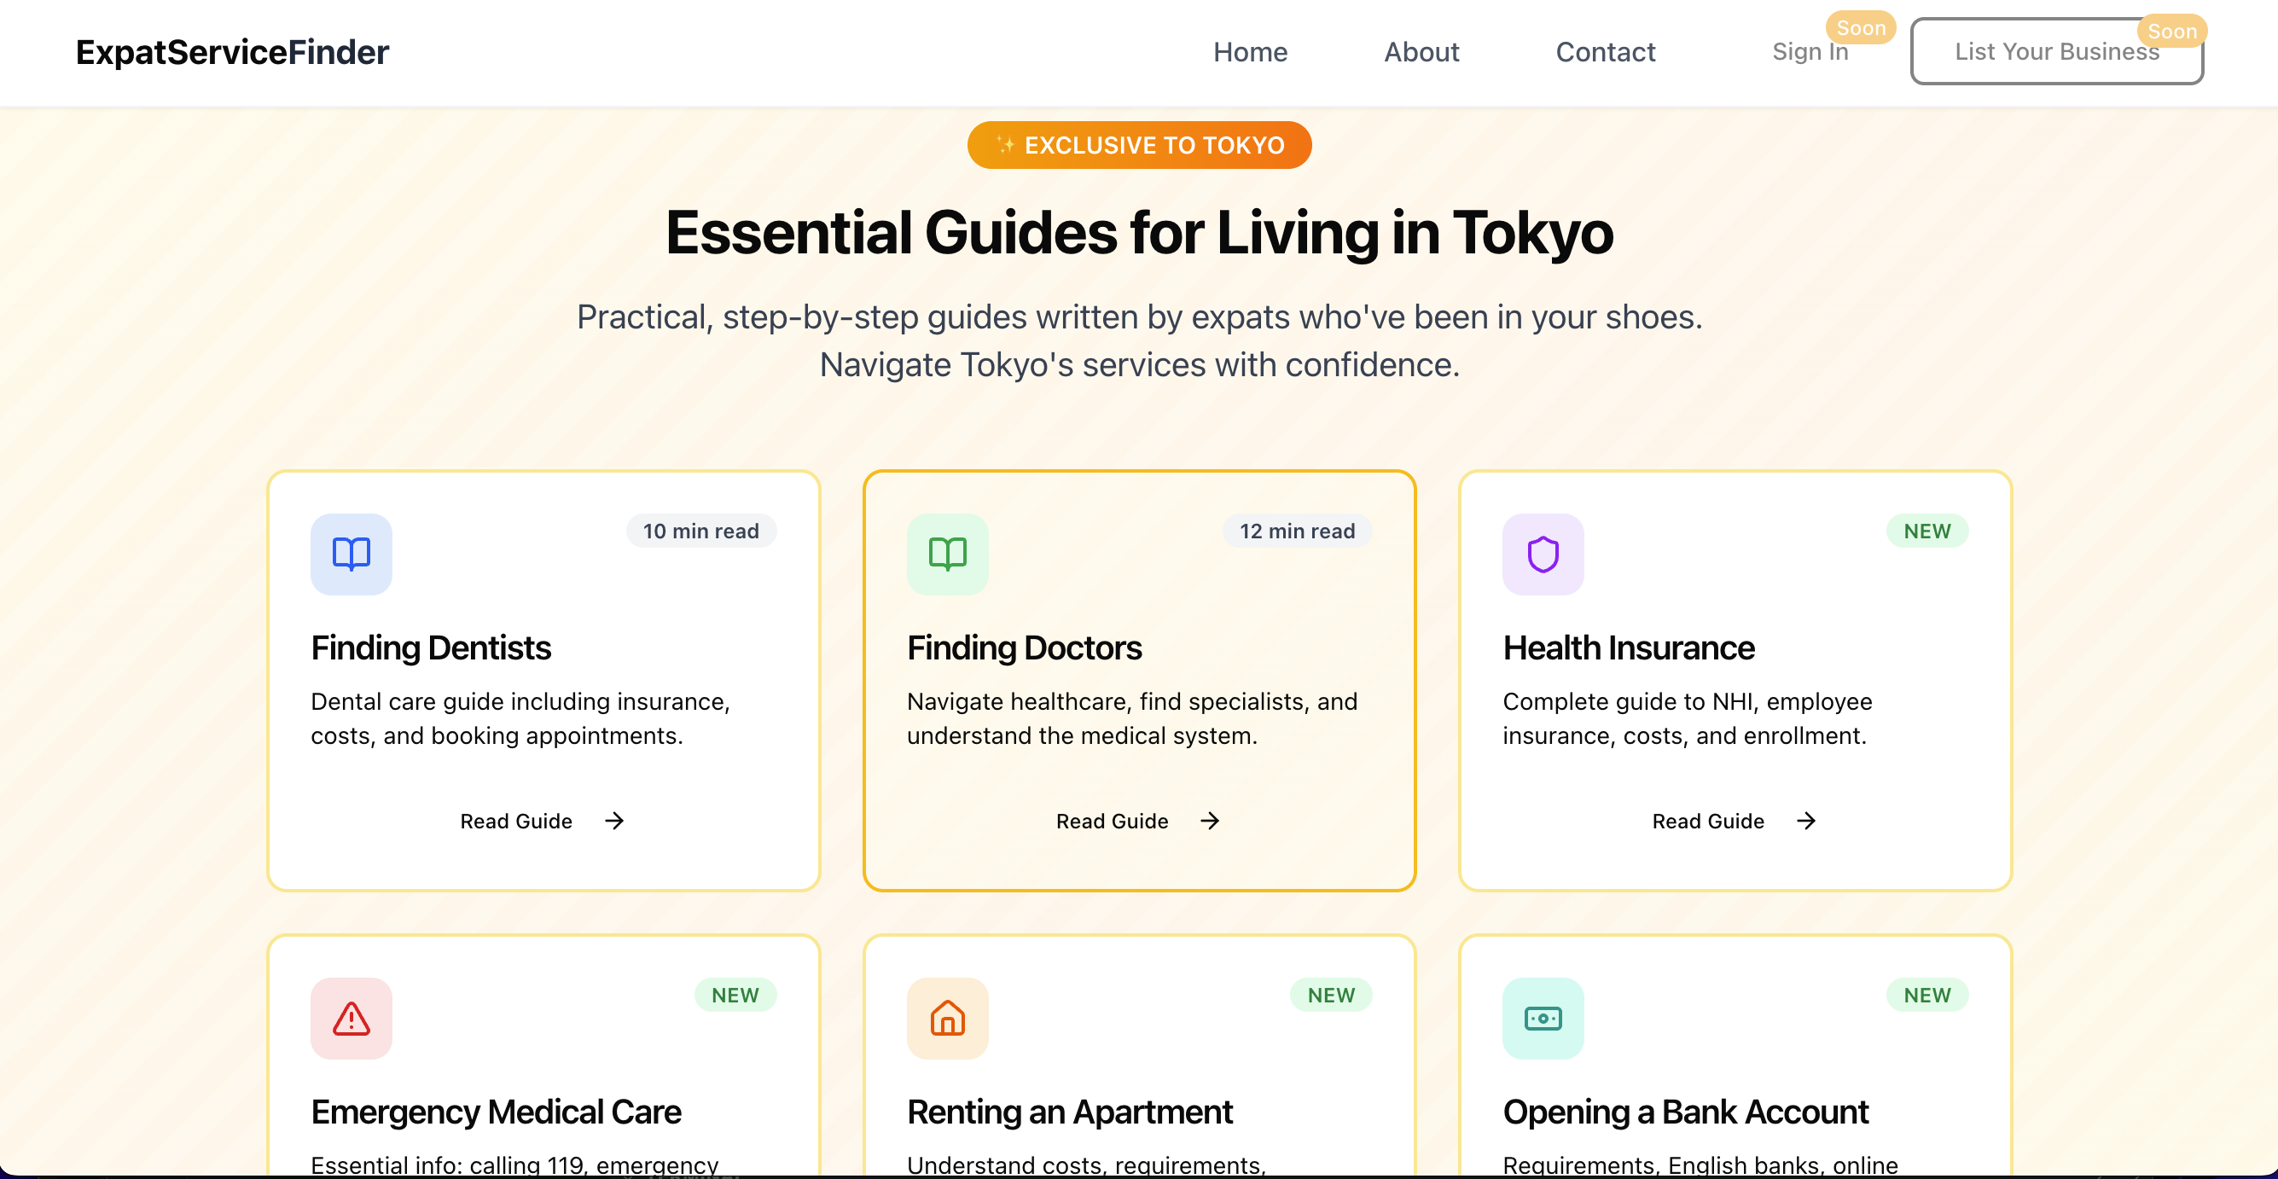The image size is (2278, 1179).
Task: Click the 10 min read label
Action: pyautogui.click(x=700, y=531)
